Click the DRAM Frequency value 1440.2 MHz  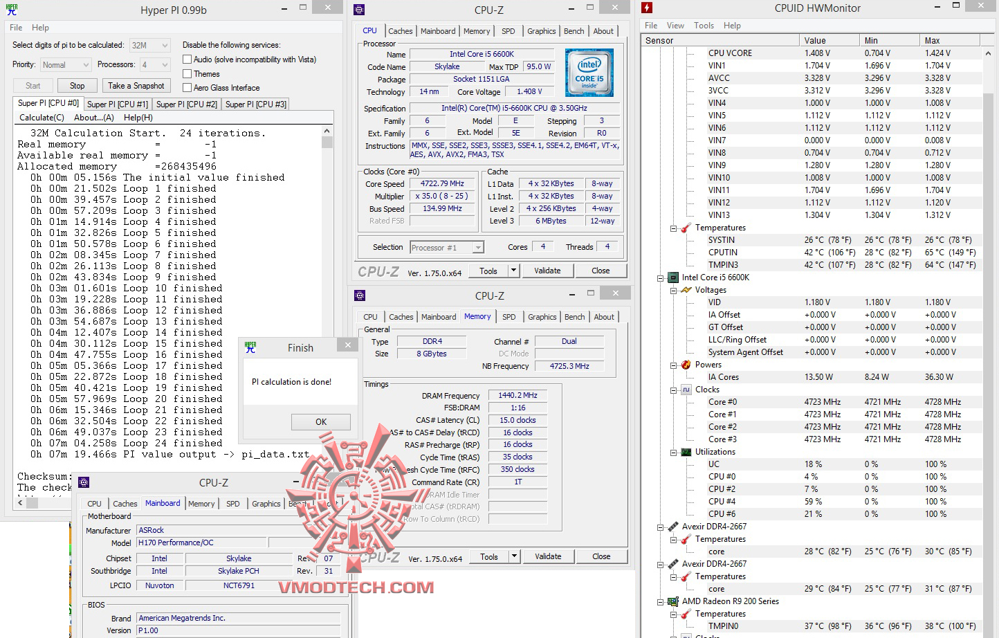click(517, 395)
